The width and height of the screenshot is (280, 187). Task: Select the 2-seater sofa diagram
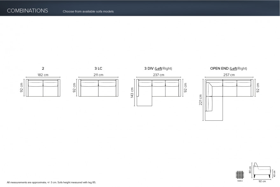click(x=43, y=88)
